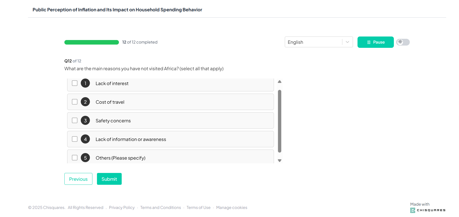Click the Chisquares logo icon

(x=413, y=210)
